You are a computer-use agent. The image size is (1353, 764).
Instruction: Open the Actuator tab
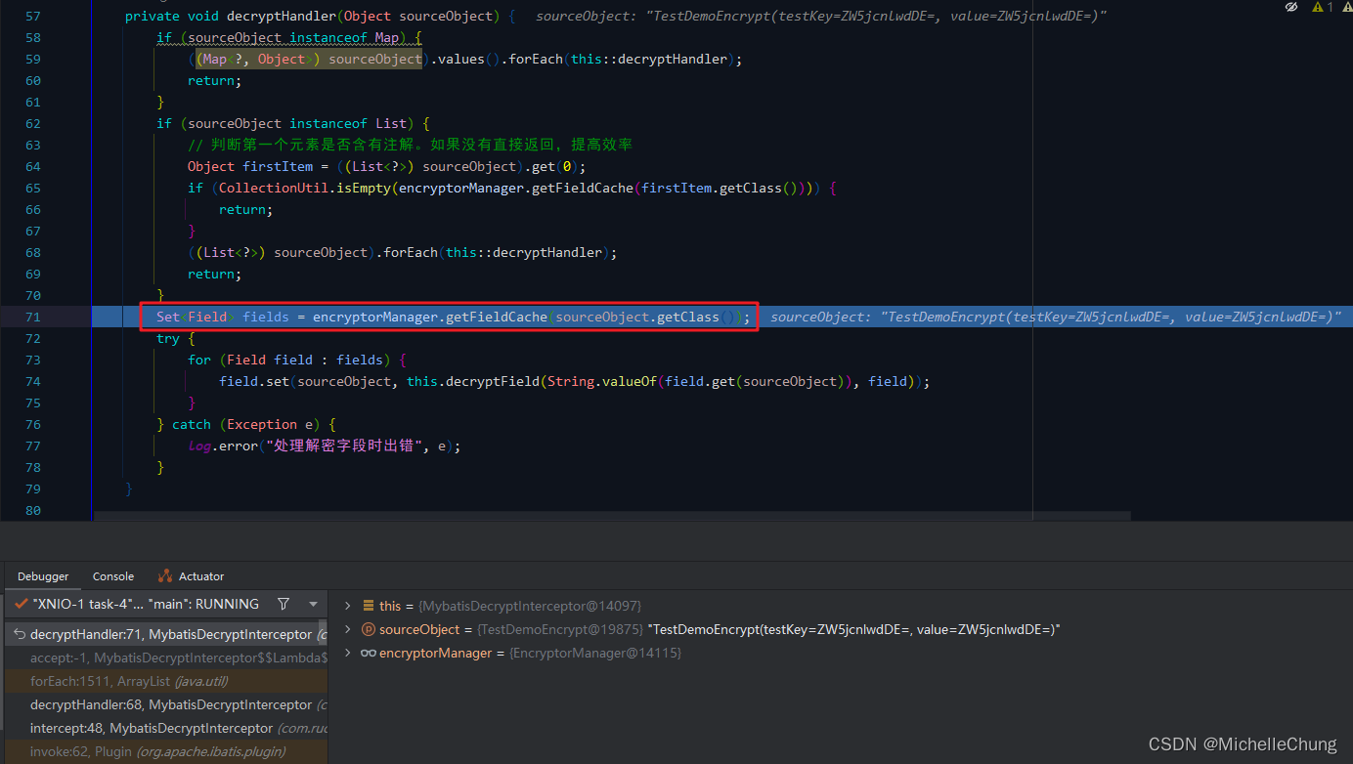click(x=192, y=576)
